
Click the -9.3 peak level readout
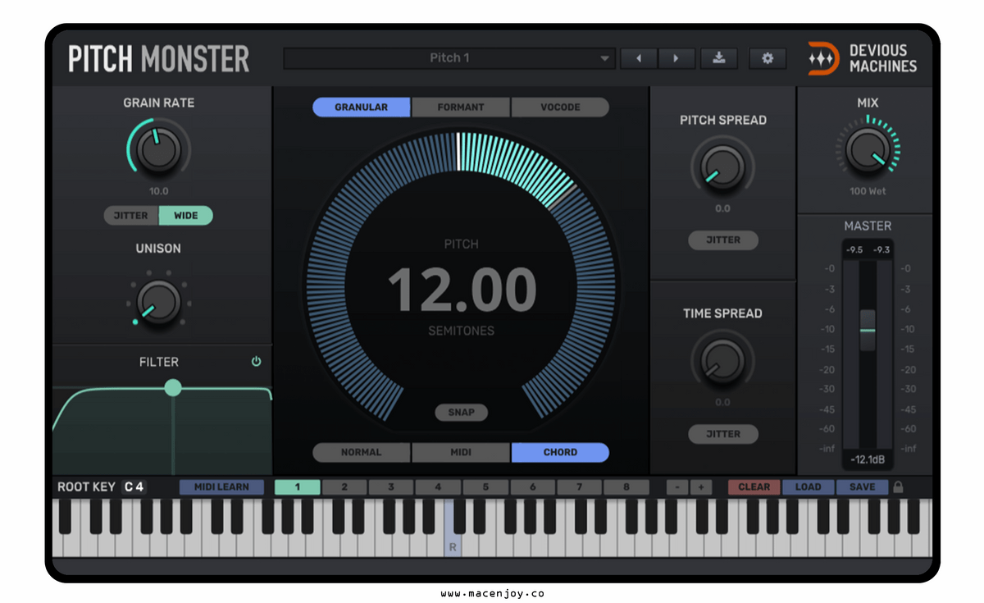[880, 250]
